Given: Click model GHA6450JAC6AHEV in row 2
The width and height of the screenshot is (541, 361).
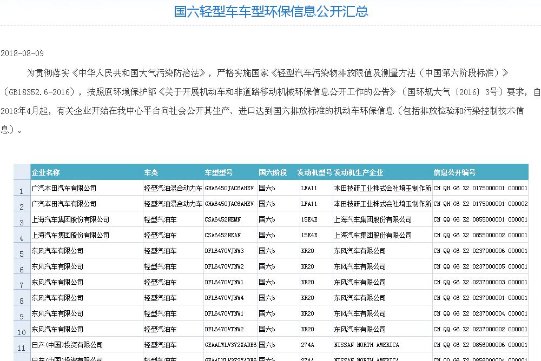Looking at the screenshot, I should click(x=229, y=204).
